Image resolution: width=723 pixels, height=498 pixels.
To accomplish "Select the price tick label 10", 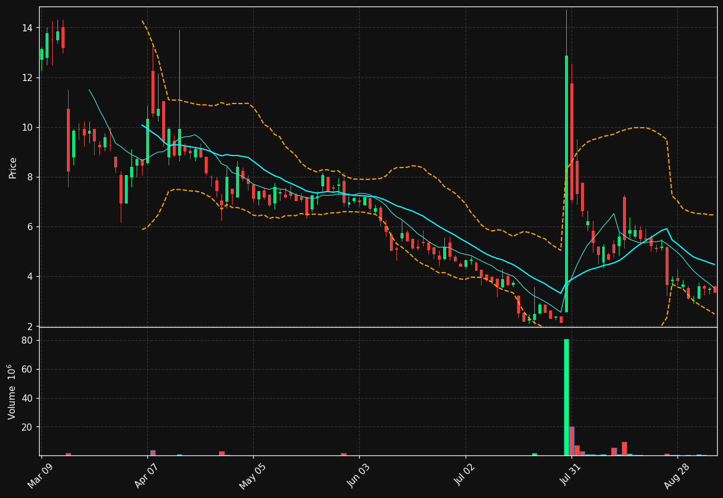I will click(x=27, y=127).
